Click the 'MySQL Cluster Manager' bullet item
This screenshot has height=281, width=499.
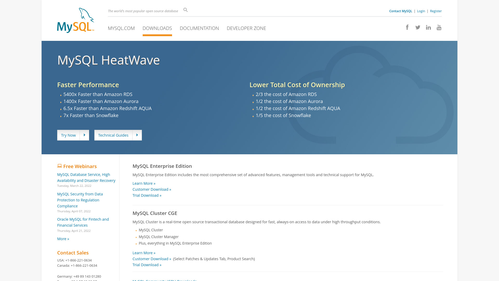pos(159,237)
